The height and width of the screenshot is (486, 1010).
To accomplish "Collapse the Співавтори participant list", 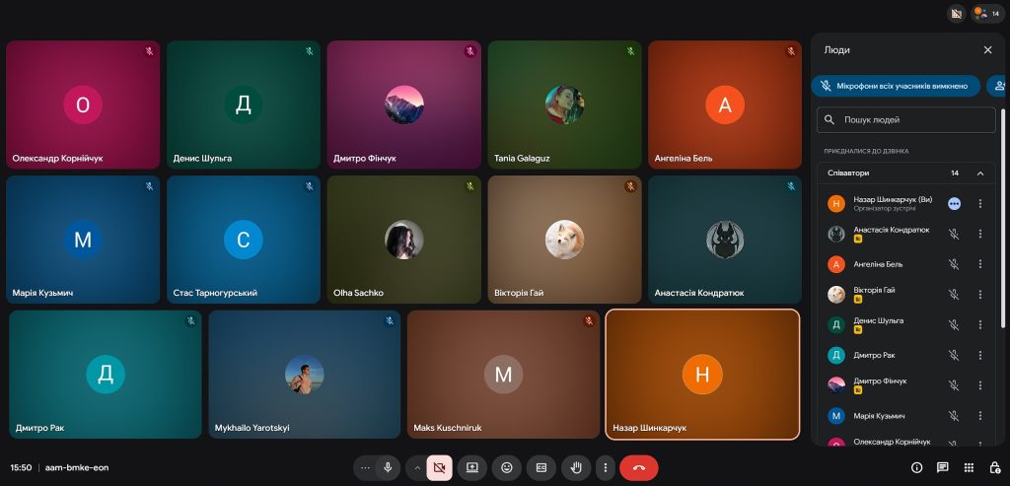I will click(x=979, y=174).
